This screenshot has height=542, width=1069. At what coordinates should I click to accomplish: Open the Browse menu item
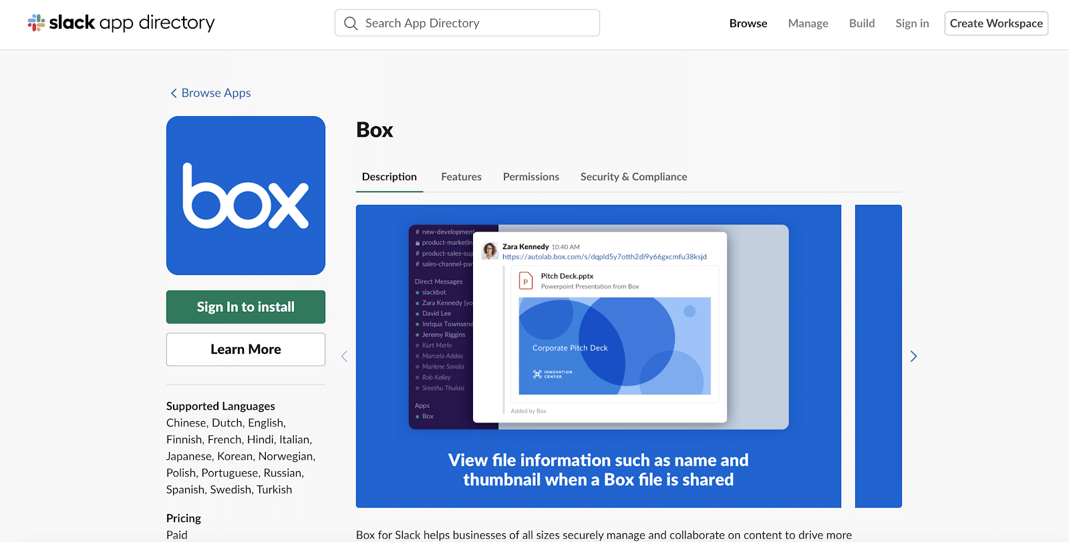click(x=748, y=23)
